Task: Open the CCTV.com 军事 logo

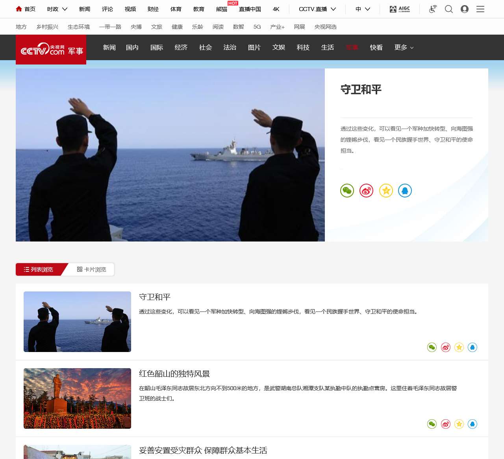Action: tap(51, 50)
